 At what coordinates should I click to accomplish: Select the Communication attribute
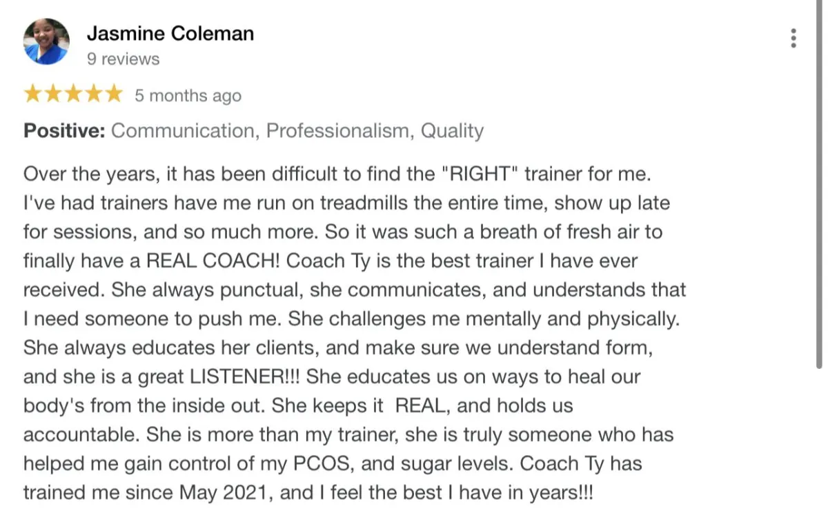click(183, 131)
